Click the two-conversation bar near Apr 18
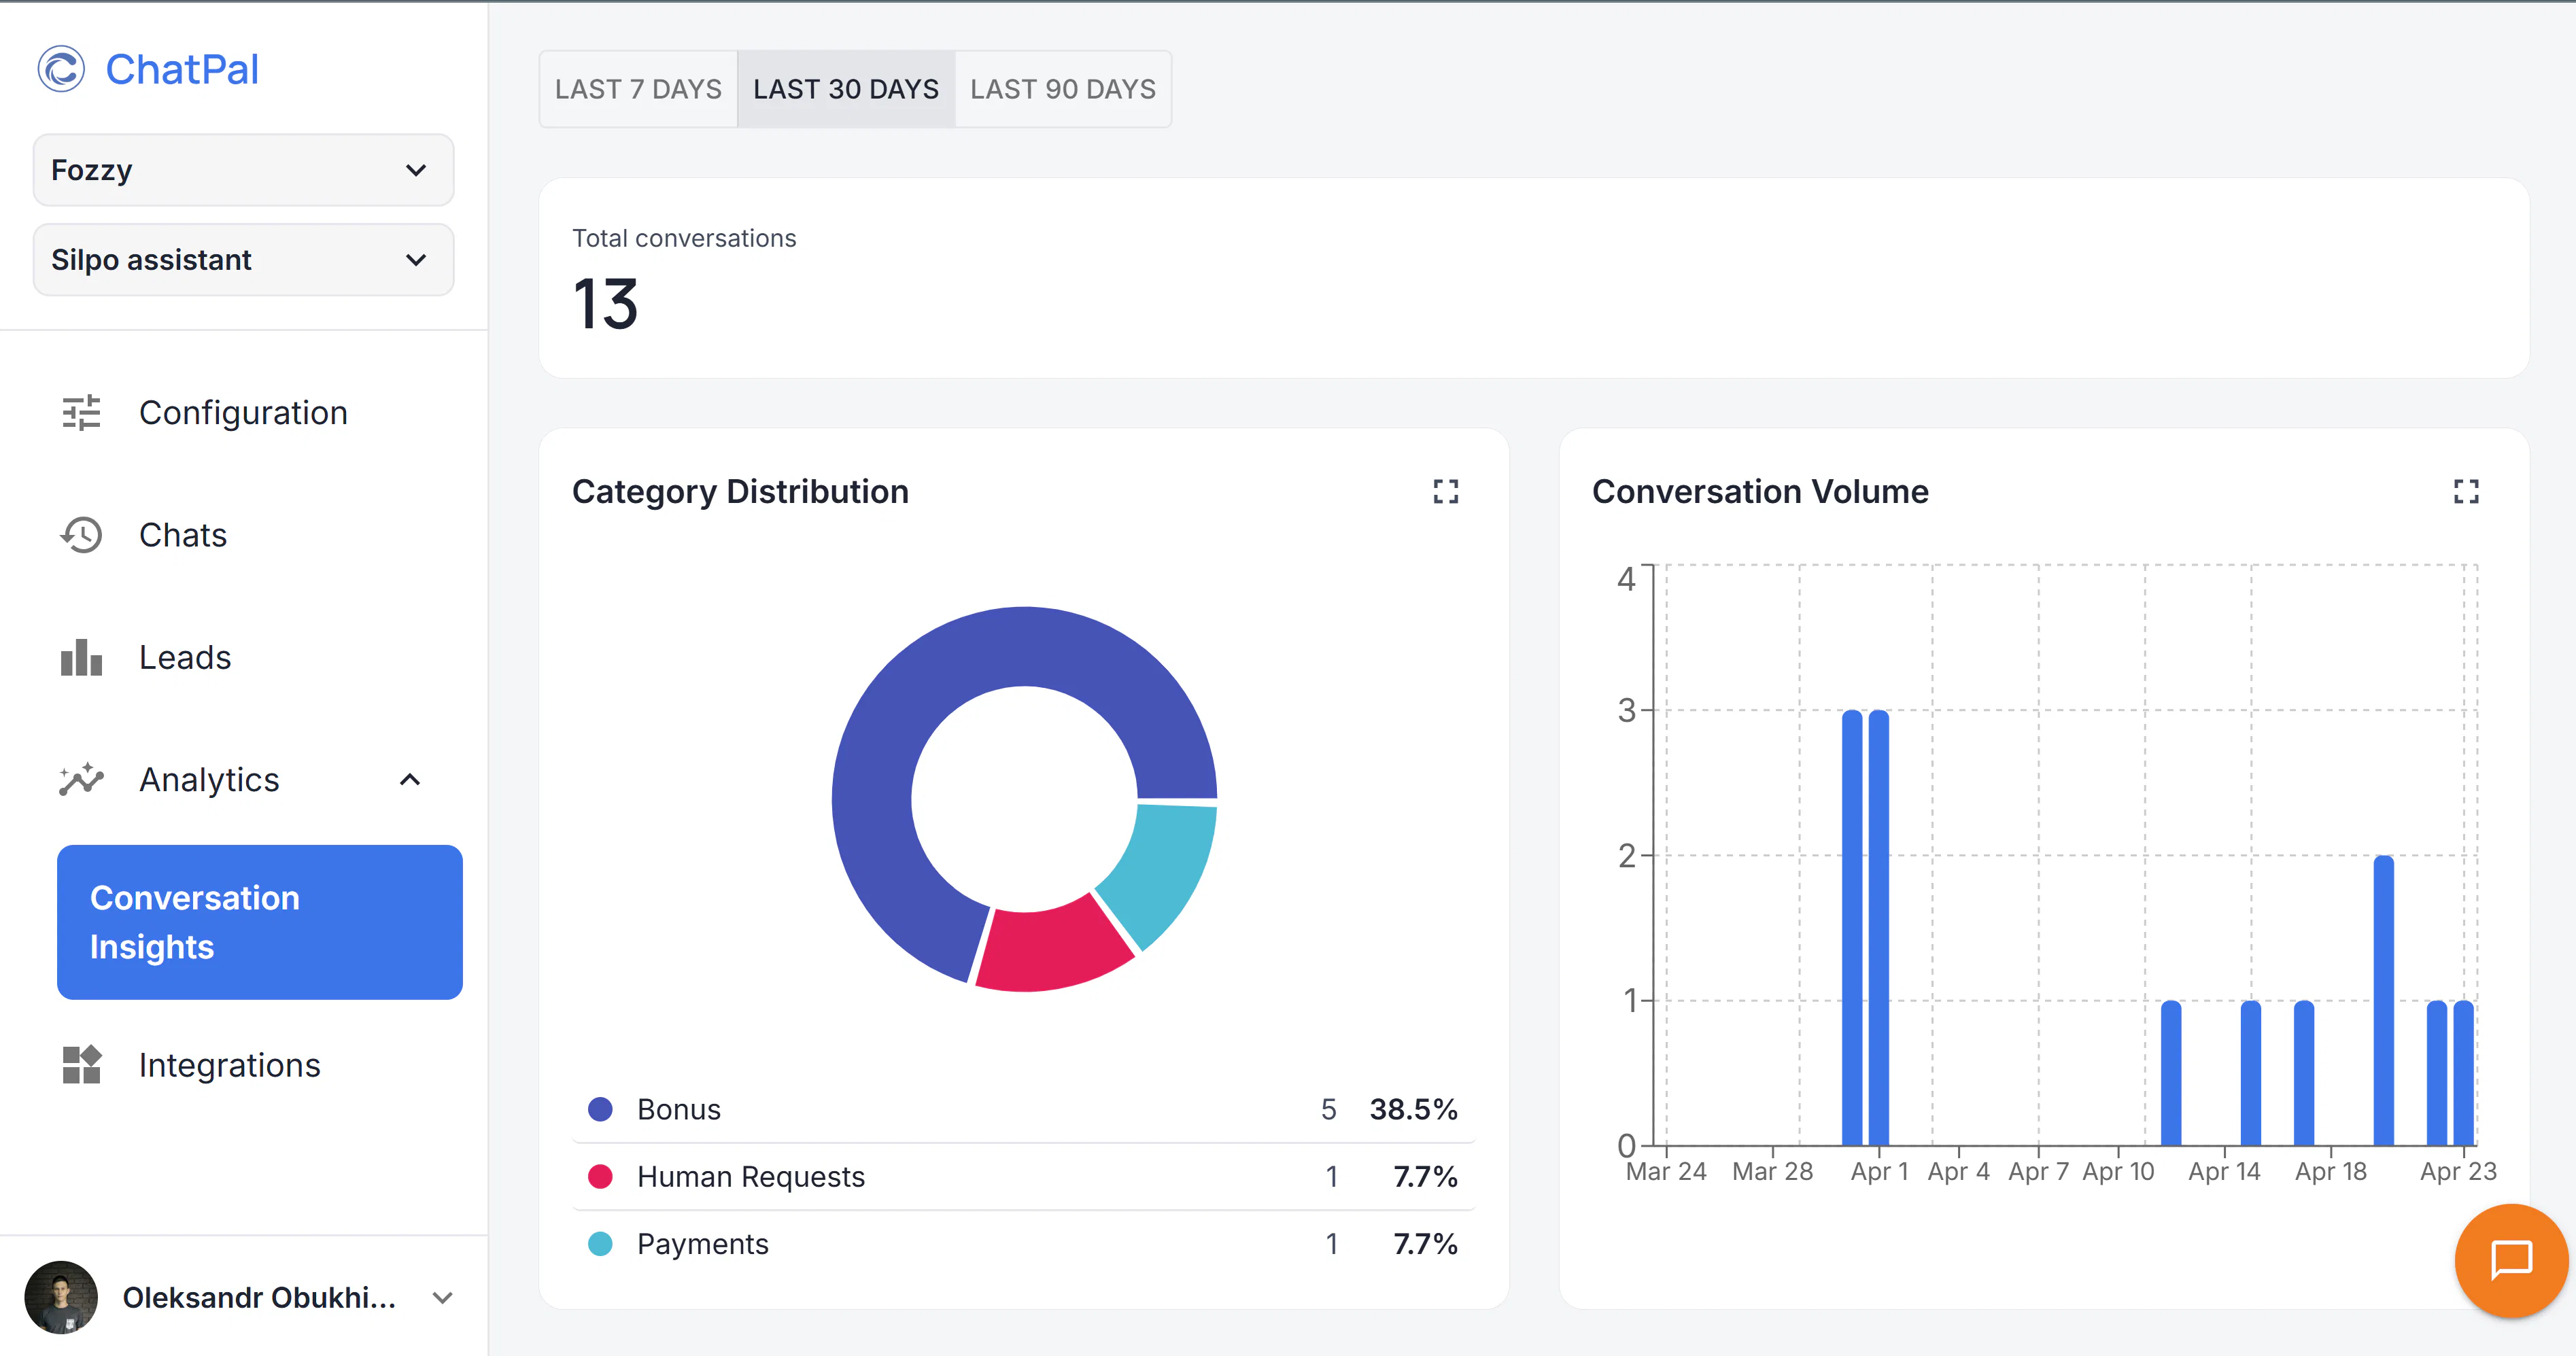2576x1356 pixels. 2383,1000
